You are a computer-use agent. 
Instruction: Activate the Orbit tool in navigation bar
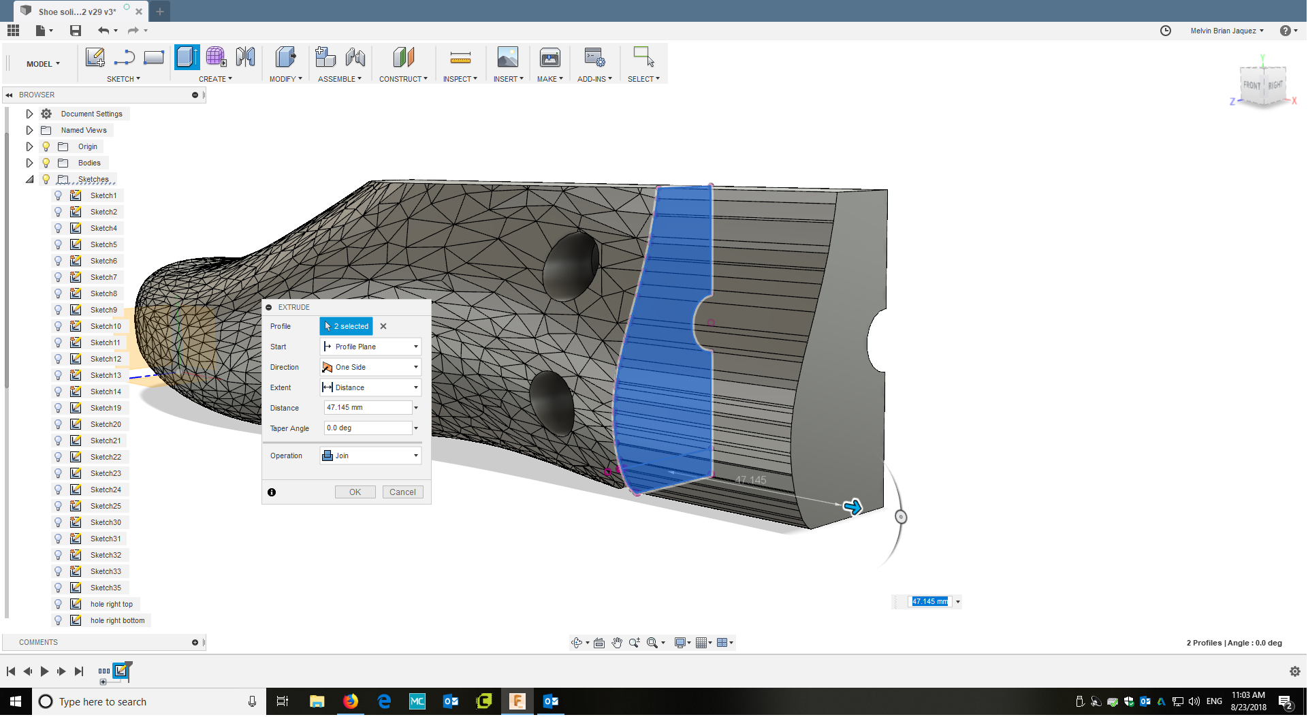pos(577,642)
